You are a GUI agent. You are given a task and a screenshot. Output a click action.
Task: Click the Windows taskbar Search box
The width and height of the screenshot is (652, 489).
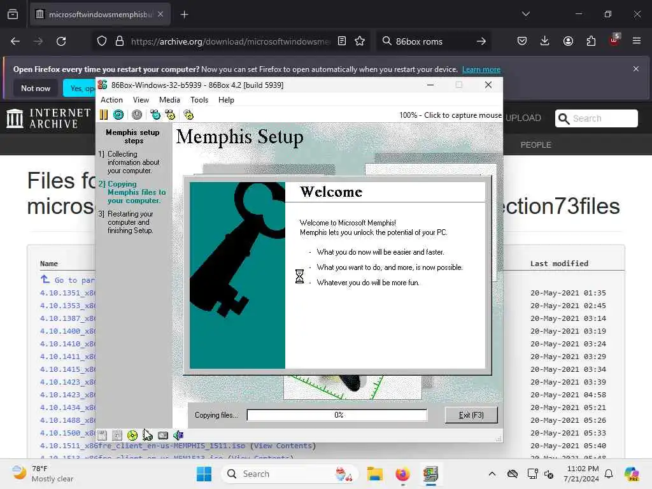pyautogui.click(x=290, y=474)
